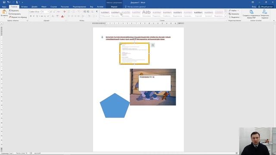Click the layout options icon beside picture
This screenshot has width=276, height=155.
153,45
